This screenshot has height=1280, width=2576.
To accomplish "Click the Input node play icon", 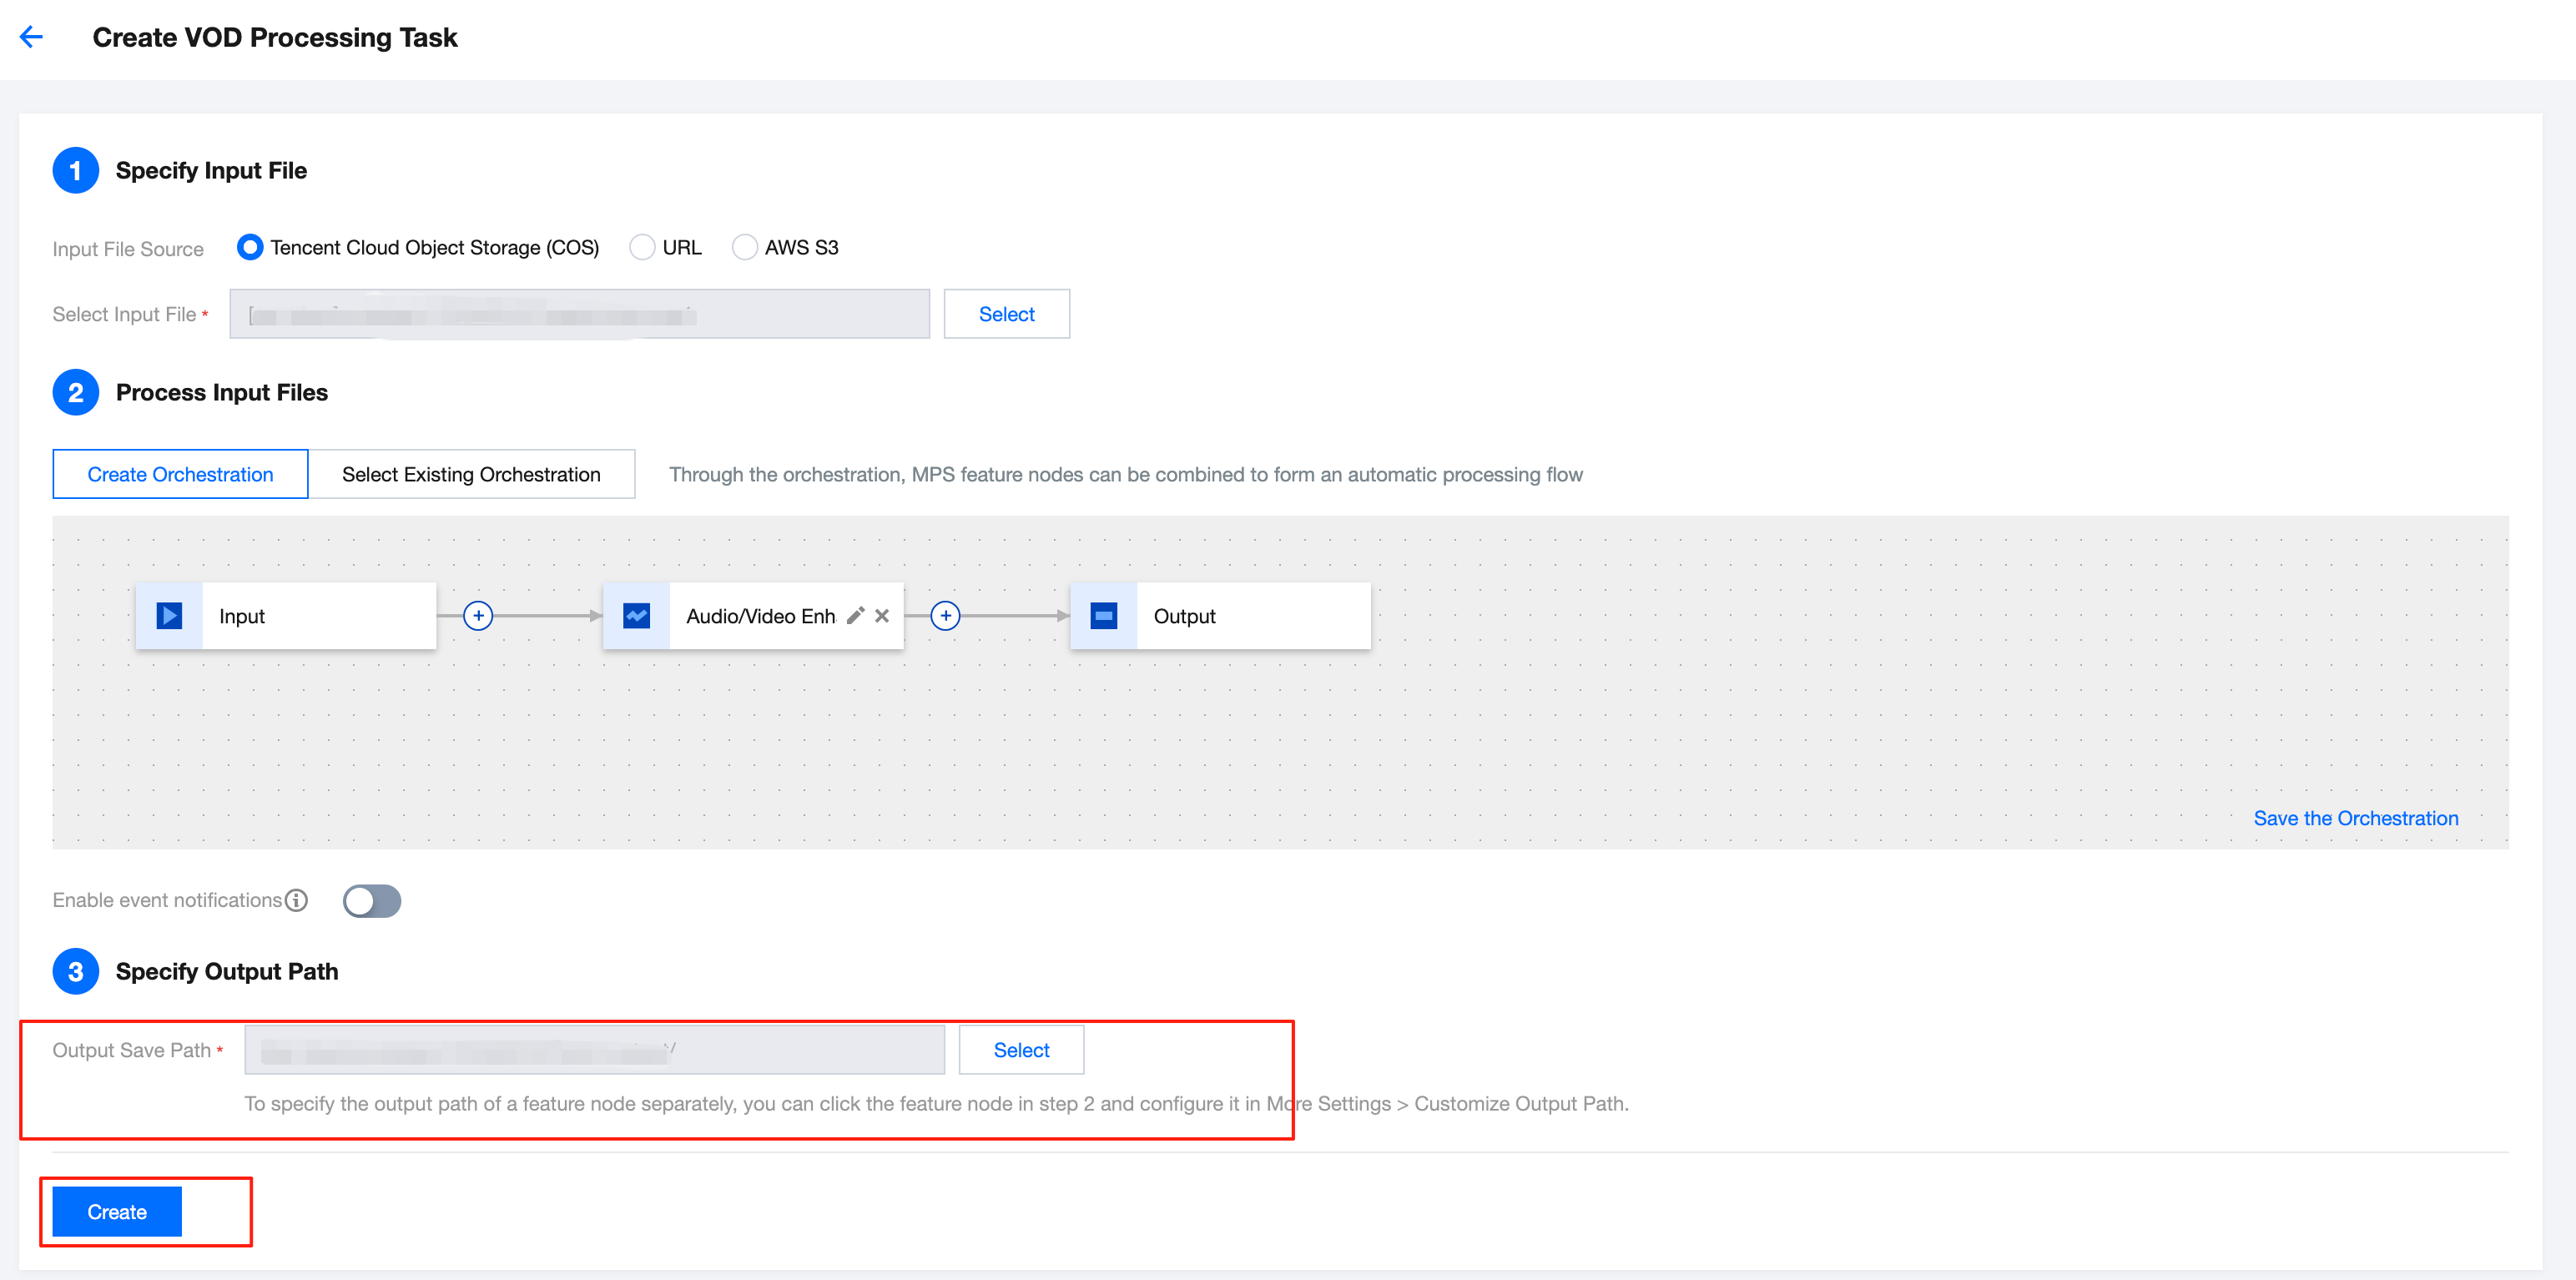I will tap(169, 616).
